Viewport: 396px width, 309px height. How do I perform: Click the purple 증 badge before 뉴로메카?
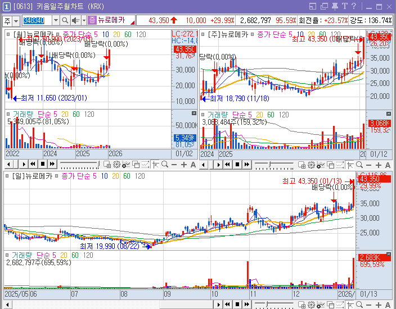tap(92, 20)
